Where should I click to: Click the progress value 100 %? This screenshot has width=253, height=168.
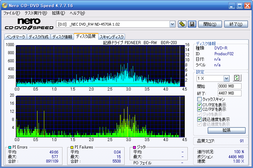239,152
